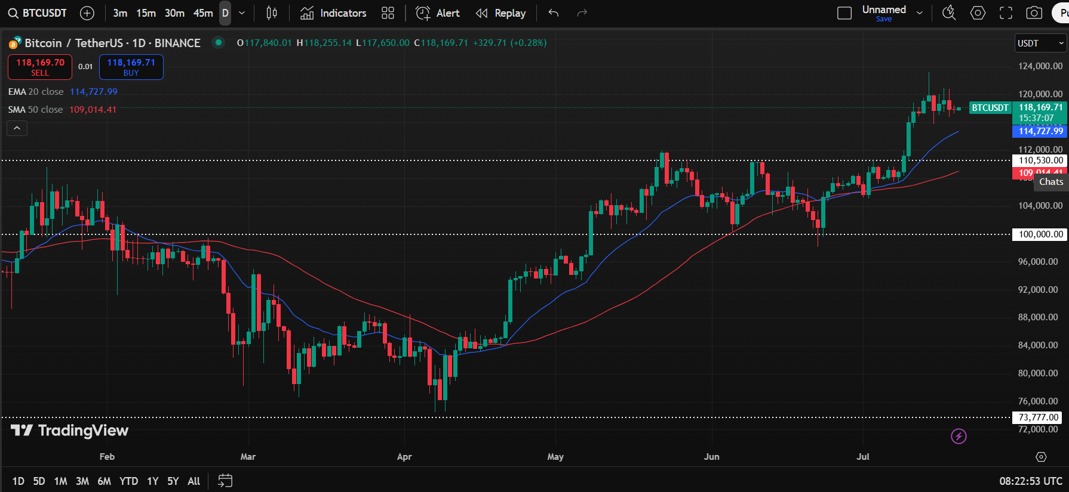Open the go-to-date calendar icon
The height and width of the screenshot is (492, 1069).
[225, 481]
